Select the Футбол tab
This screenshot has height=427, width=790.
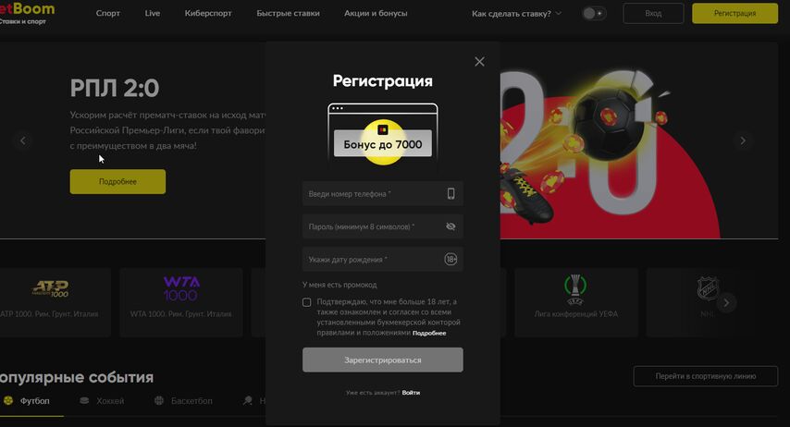[27, 401]
